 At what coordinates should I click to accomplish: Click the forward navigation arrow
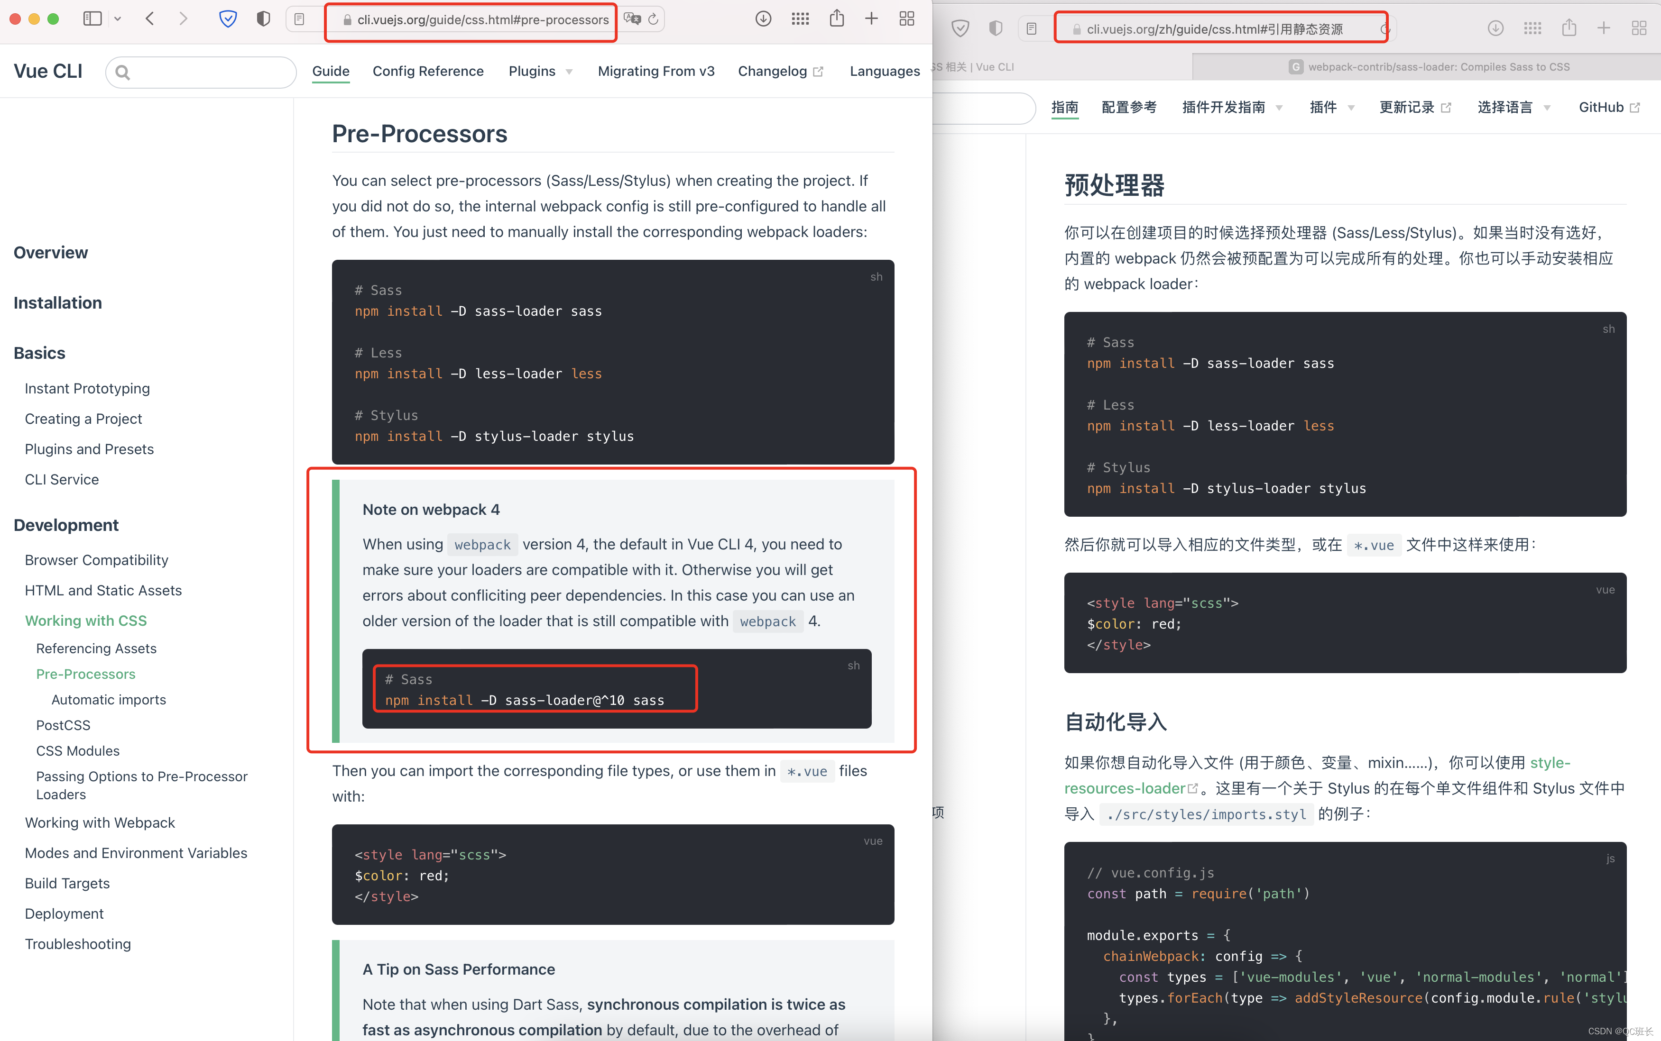pos(183,18)
